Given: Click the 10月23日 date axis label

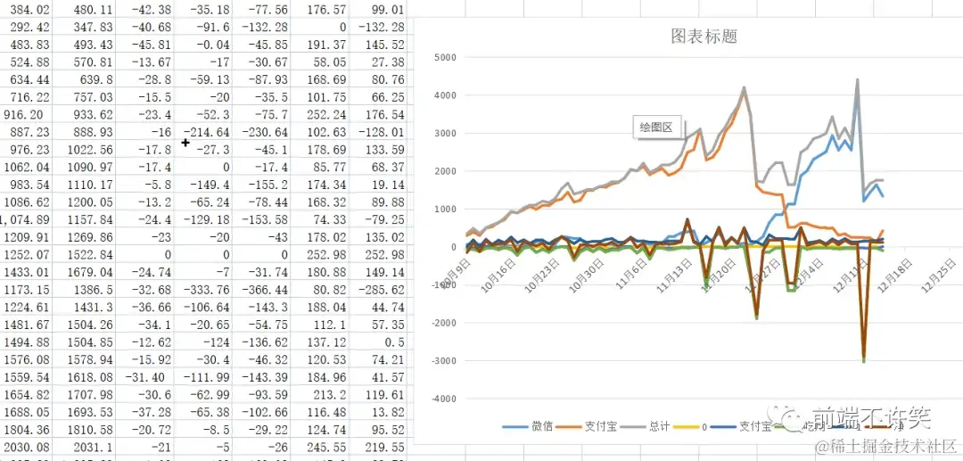Looking at the screenshot, I should click(544, 275).
